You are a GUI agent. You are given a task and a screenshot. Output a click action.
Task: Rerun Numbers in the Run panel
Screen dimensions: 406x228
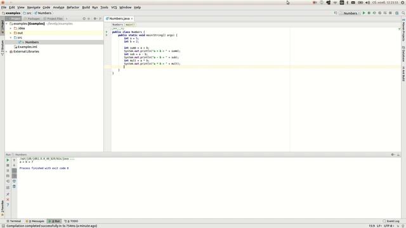pyautogui.click(x=8, y=160)
